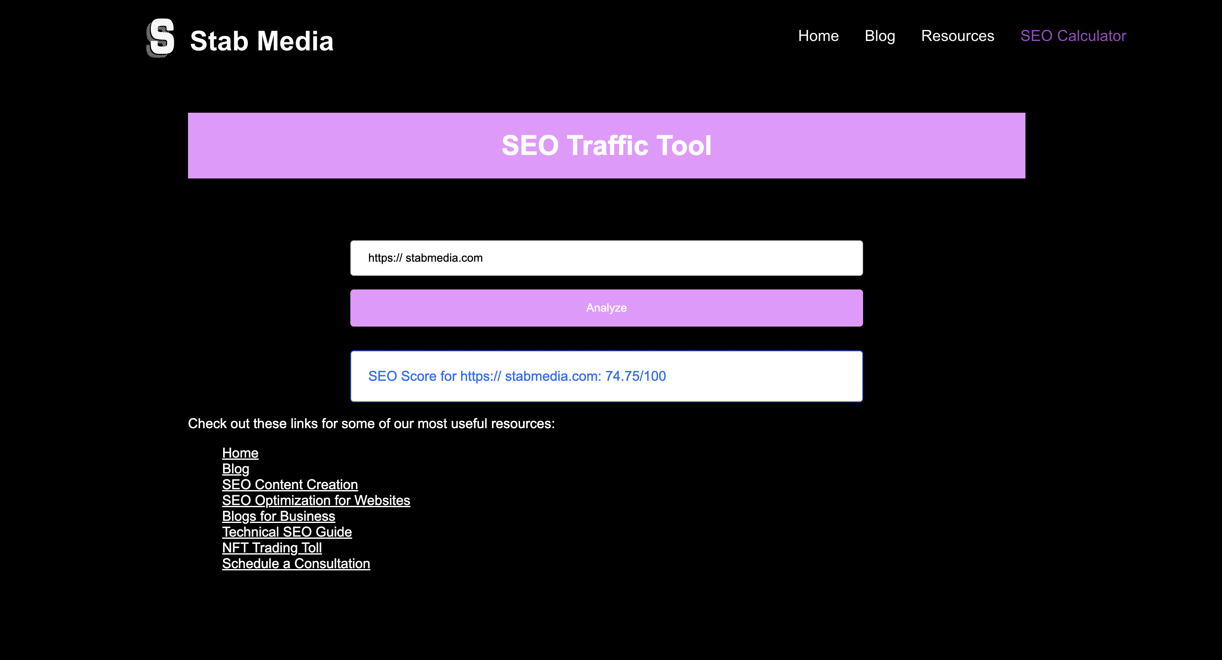The image size is (1222, 660).
Task: Open the Blogs for Business link
Action: tap(279, 516)
